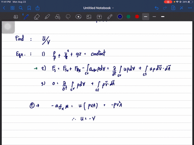Select the Highlighter tool
Screen dimensions: 194x145
coord(47,17)
